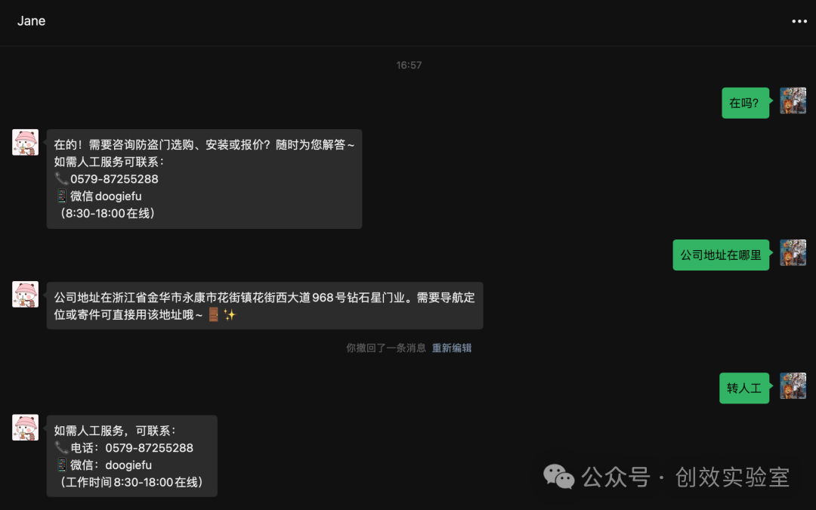816x510 pixels.
Task: Click the WeChat logo in the watermark
Action: click(558, 476)
